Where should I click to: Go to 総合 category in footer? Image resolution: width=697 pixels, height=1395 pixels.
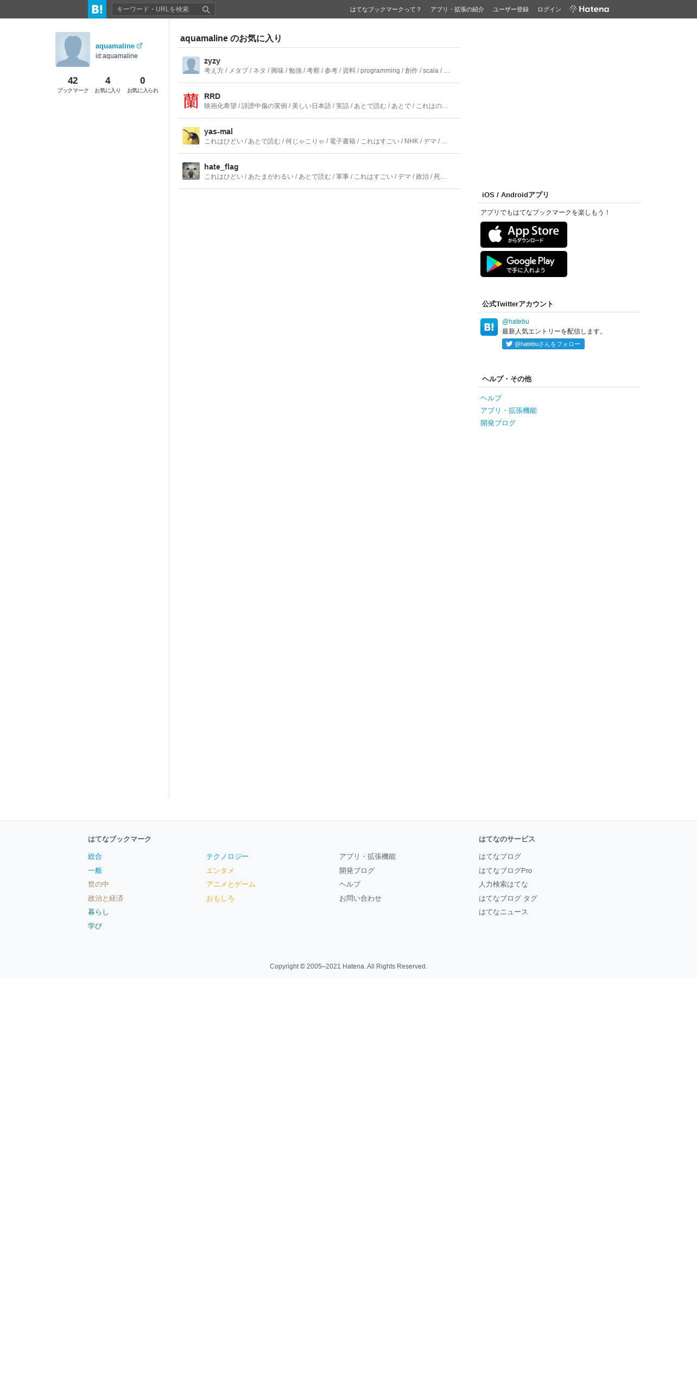95,857
